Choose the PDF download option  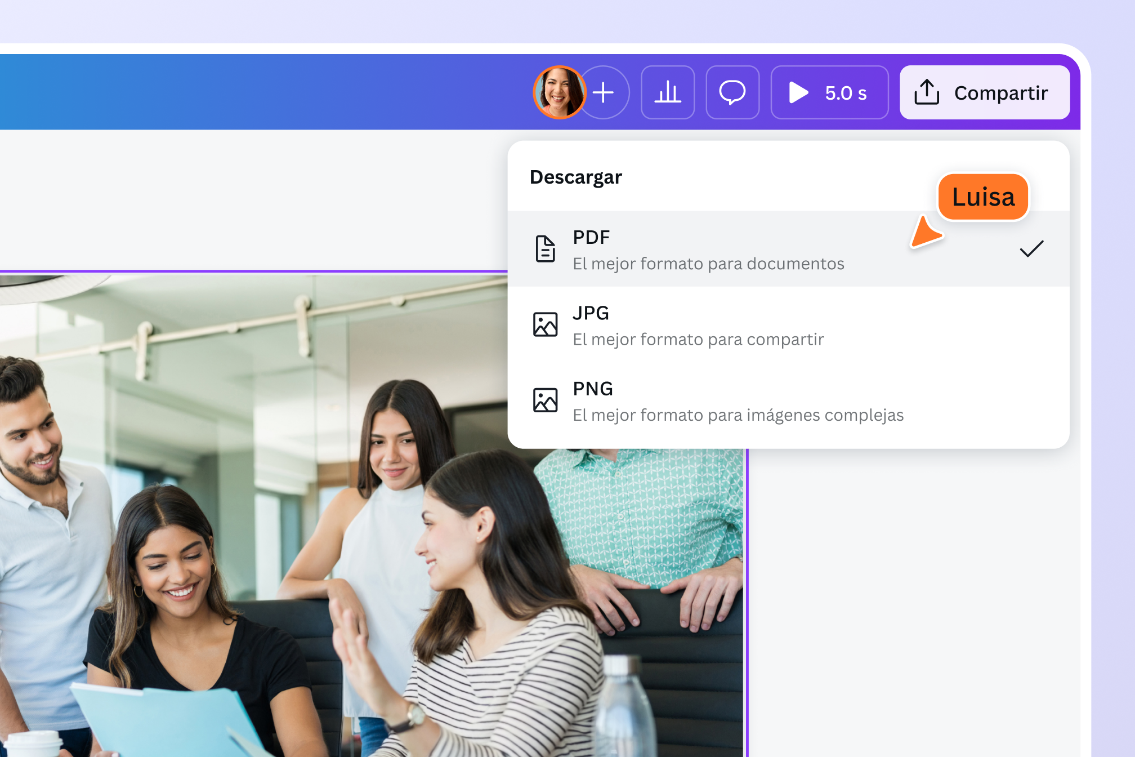pos(788,249)
